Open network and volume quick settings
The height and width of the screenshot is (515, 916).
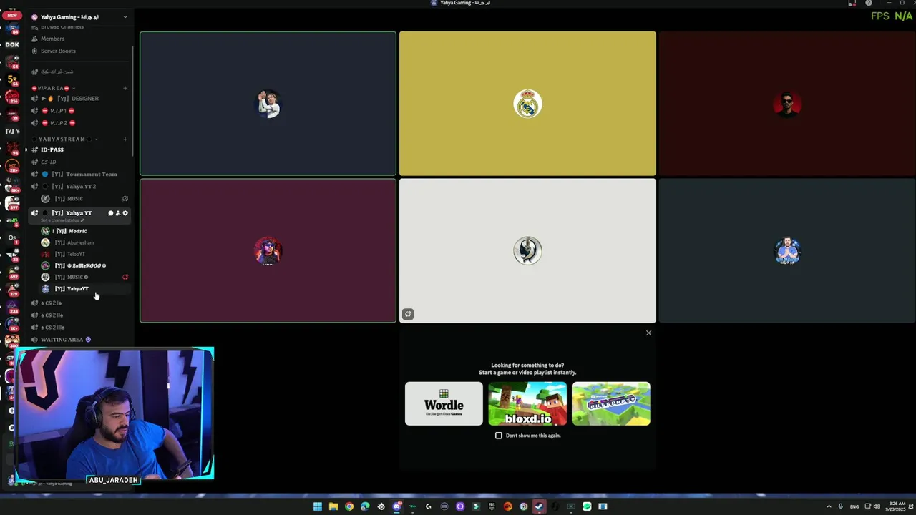coord(872,506)
